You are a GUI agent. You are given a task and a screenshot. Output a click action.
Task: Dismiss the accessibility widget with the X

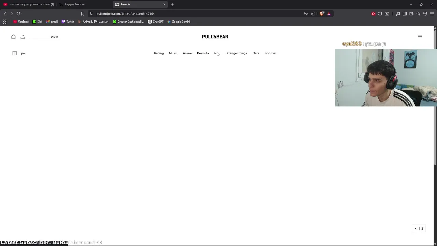pos(416,228)
